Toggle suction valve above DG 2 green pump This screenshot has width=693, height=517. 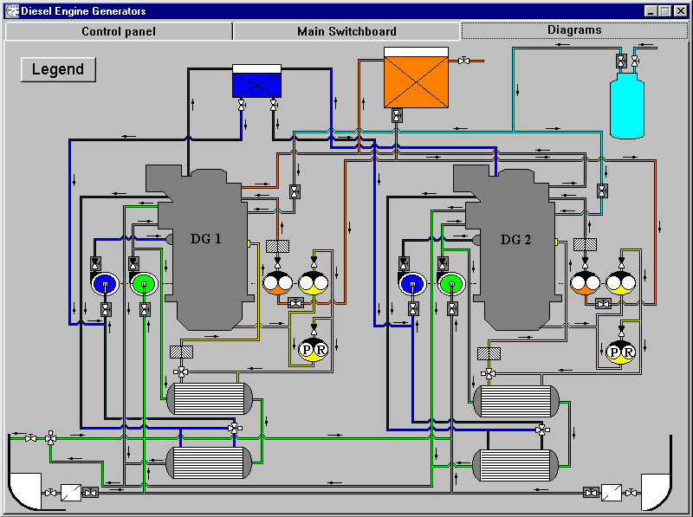pyautogui.click(x=442, y=264)
